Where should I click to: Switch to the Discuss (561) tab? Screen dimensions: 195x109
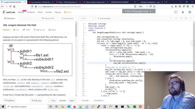tap(48, 18)
